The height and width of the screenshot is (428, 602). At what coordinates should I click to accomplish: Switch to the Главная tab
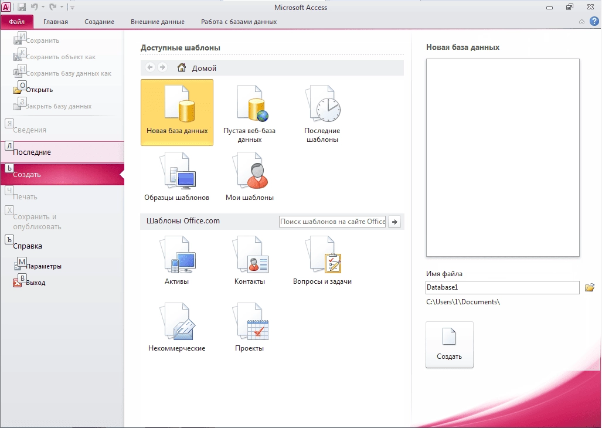[x=56, y=22]
